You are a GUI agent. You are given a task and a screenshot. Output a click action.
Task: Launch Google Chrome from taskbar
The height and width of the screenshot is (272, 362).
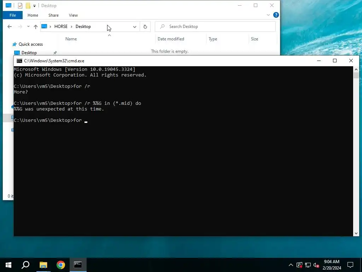[x=61, y=265]
